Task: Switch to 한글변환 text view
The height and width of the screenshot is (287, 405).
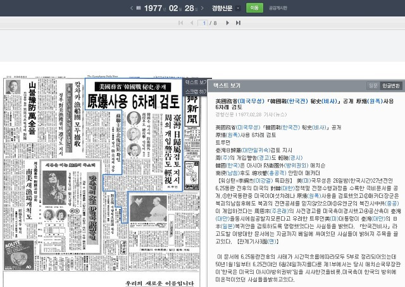Action: 391,86
